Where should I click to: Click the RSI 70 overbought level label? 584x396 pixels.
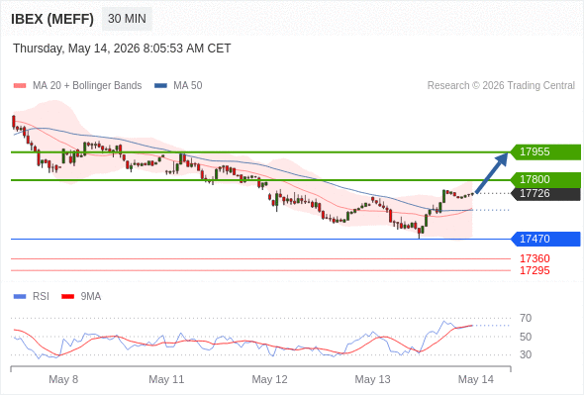click(526, 318)
